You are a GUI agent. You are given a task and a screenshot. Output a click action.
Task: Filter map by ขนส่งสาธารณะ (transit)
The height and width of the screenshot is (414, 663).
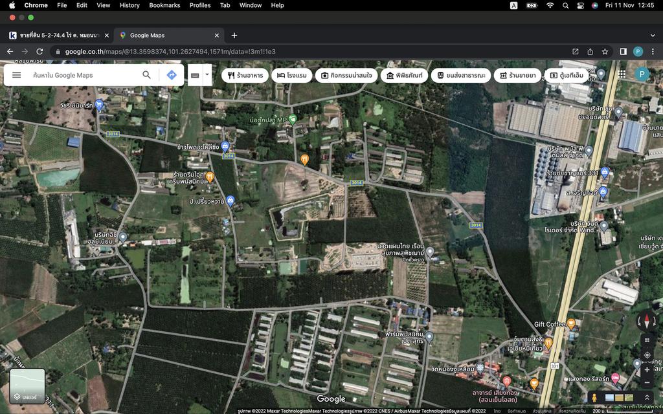coord(461,75)
